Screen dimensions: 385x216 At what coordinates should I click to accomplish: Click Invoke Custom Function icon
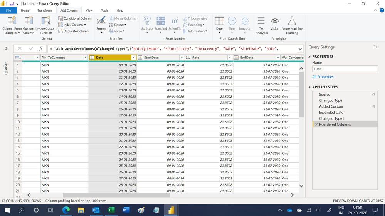click(46, 21)
